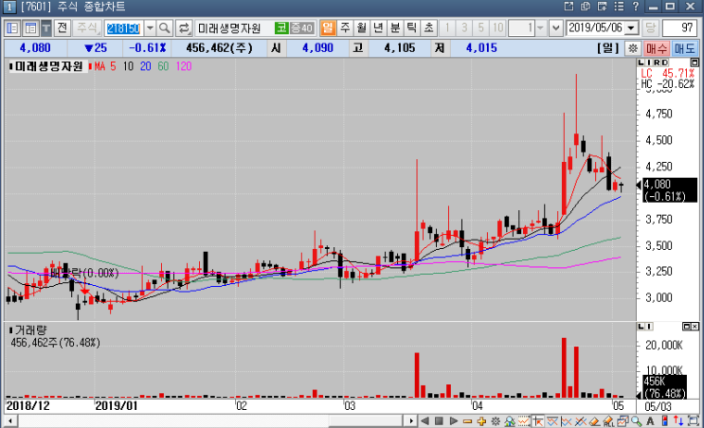Click the red-blue up down arrows icon
Screen dimensions: 704x428
pyautogui.click(x=678, y=421)
